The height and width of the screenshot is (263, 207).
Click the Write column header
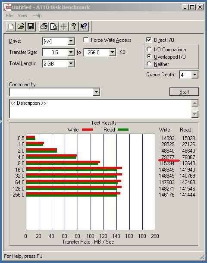click(164, 130)
